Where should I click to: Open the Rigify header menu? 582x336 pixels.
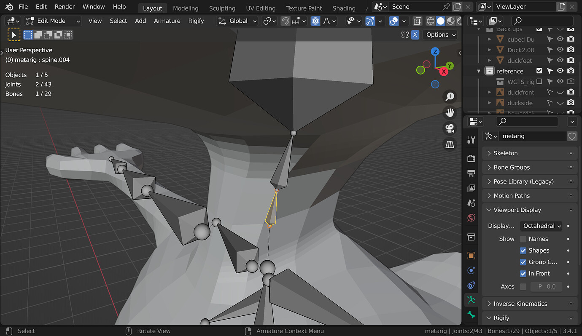pyautogui.click(x=196, y=21)
